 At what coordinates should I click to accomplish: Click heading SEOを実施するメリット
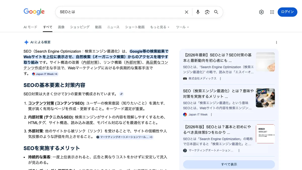click(52, 148)
